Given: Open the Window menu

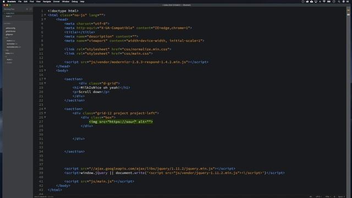Looking at the screenshot, I should tap(65, 2).
